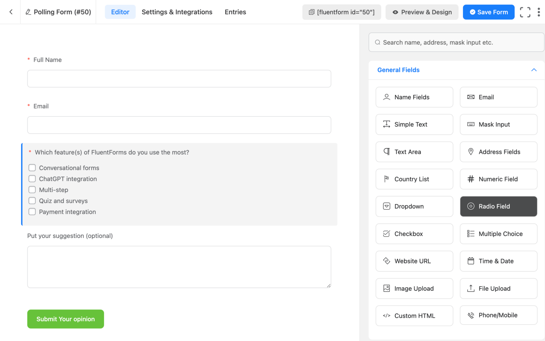Click the Numeric Field hash icon
This screenshot has width=545, height=341.
click(470, 179)
